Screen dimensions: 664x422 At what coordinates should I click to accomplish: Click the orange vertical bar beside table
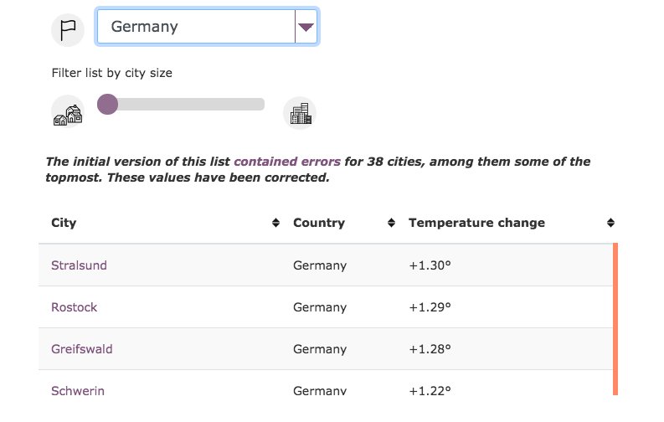coord(615,319)
